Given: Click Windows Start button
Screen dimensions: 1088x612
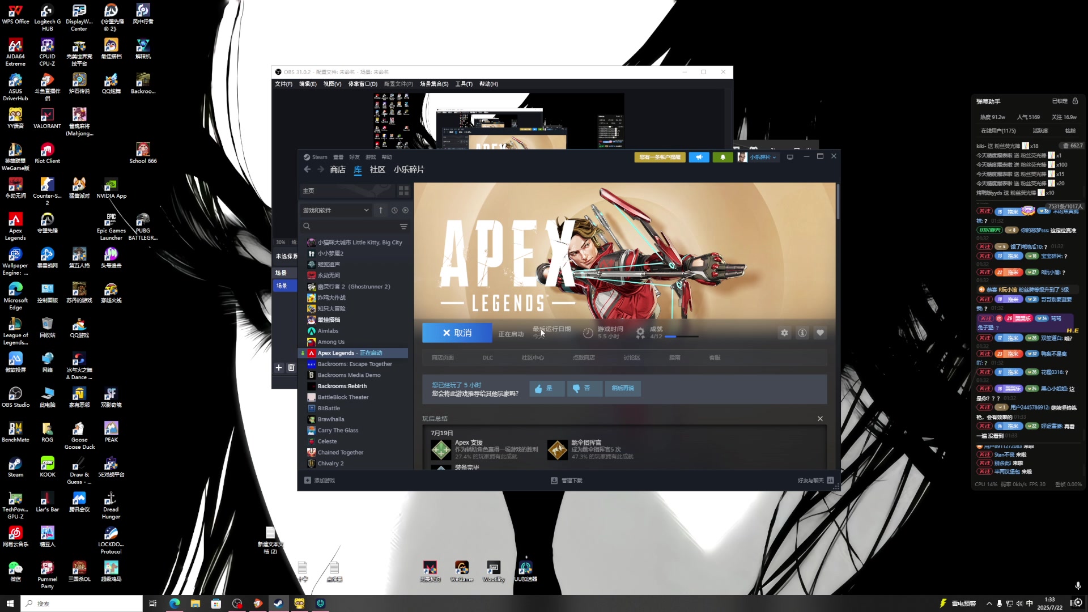Looking at the screenshot, I should coord(10,603).
